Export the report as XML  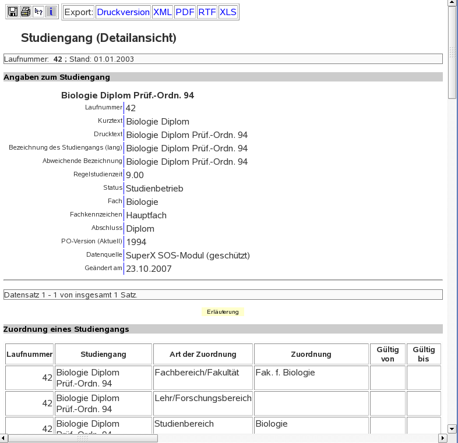163,12
